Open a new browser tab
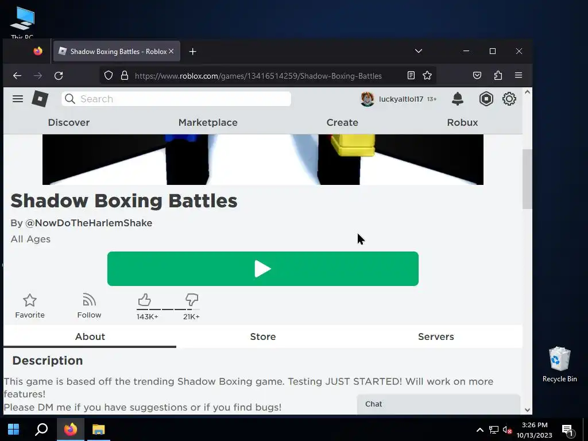This screenshot has width=588, height=441. [193, 51]
